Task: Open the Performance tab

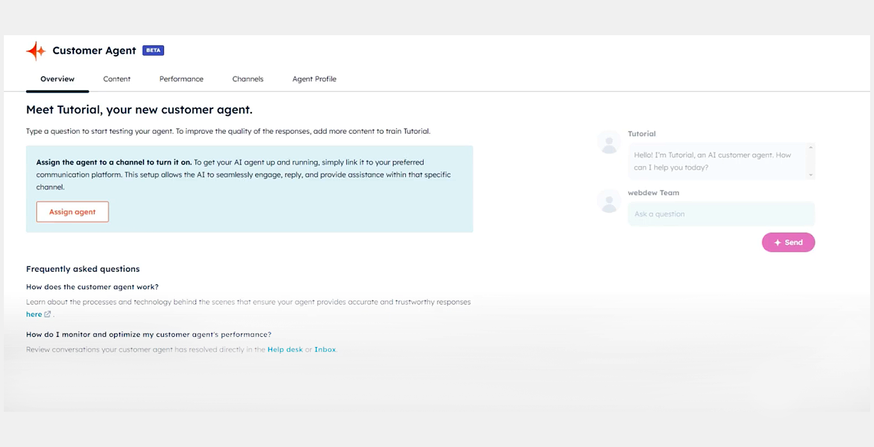Action: coord(181,79)
